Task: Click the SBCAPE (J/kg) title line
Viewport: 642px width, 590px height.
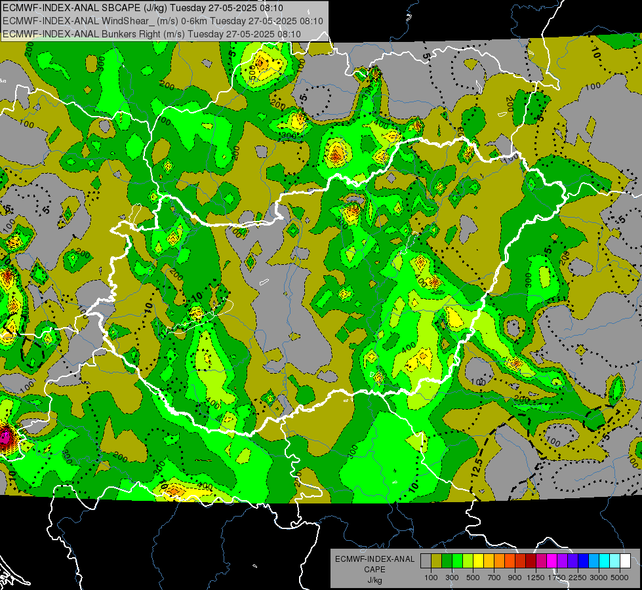Action: pyautogui.click(x=142, y=8)
